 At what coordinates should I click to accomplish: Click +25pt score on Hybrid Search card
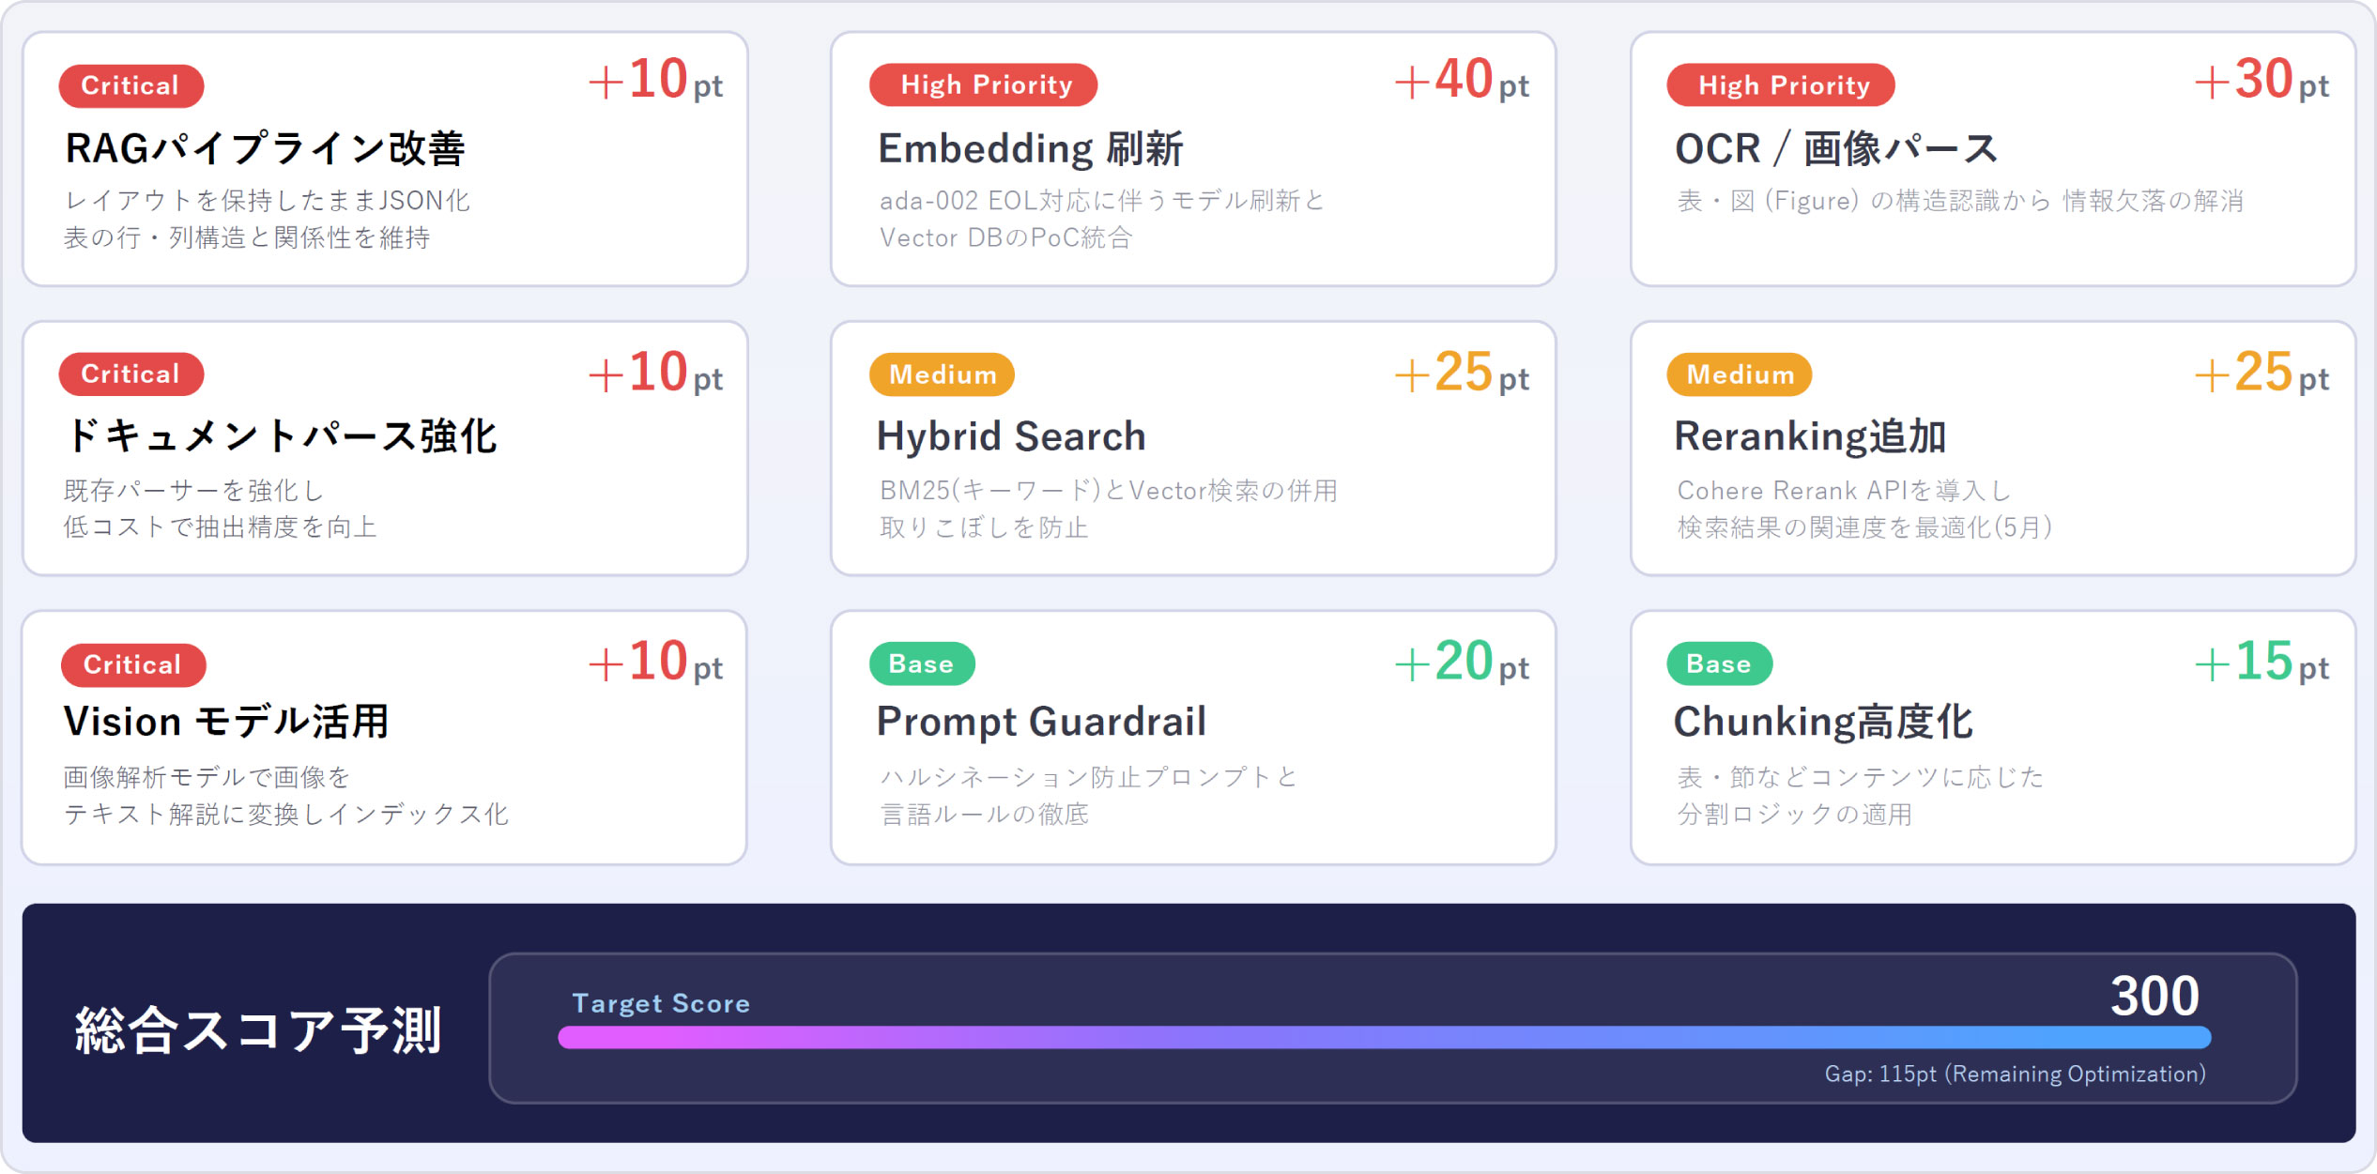point(1462,373)
